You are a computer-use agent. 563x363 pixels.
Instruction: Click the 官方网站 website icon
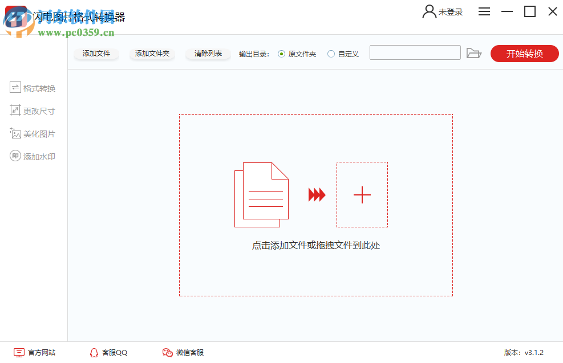pos(18,352)
